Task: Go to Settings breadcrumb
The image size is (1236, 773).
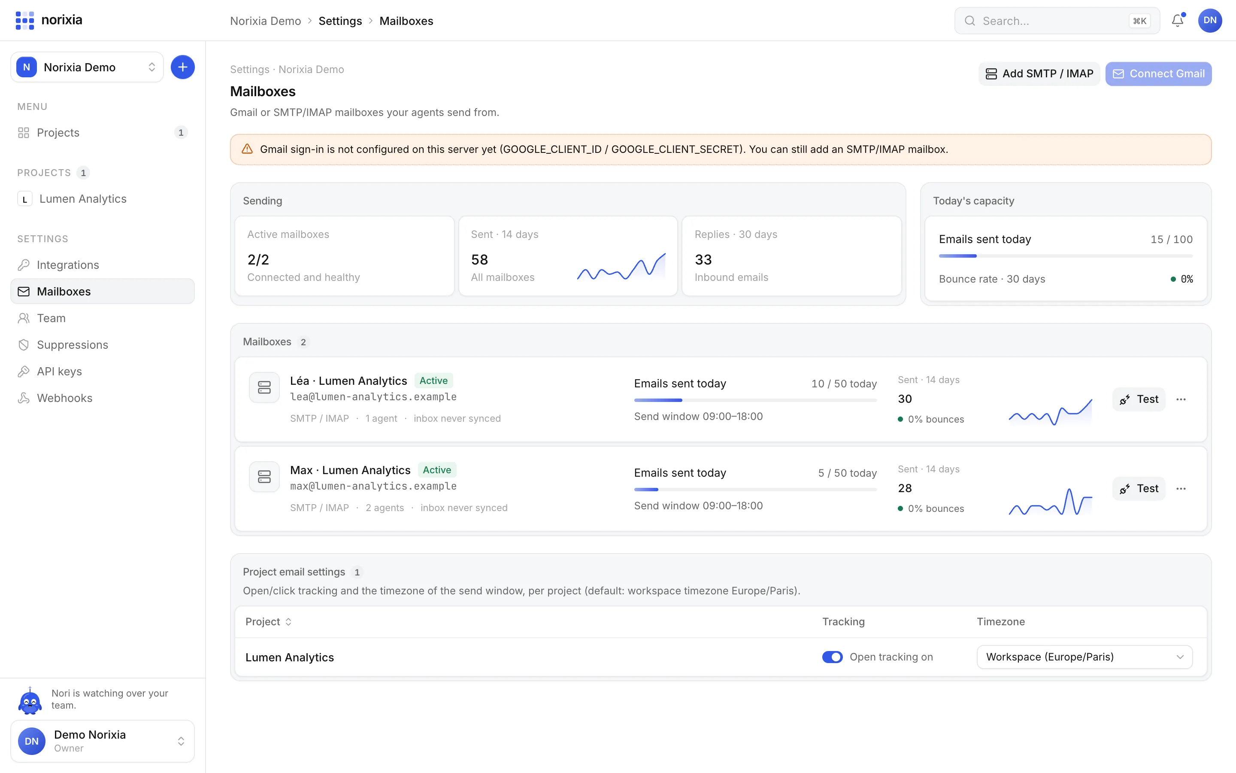Action: click(x=340, y=21)
